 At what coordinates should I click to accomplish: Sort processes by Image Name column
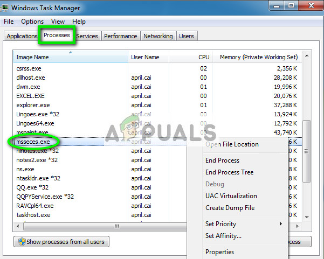pyautogui.click(x=70, y=57)
